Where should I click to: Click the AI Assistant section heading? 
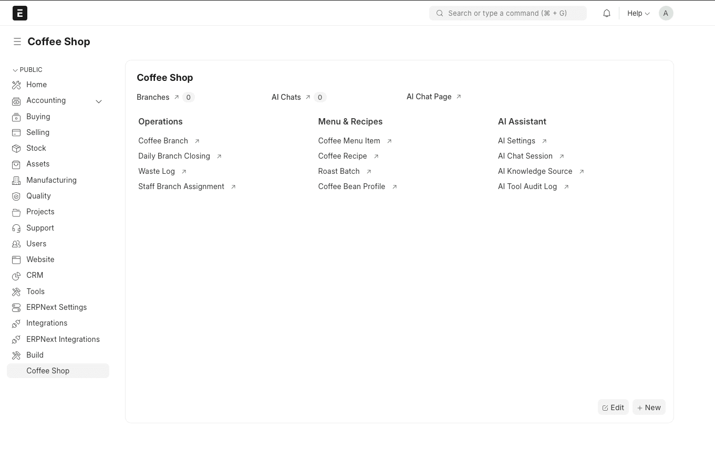[x=522, y=121]
